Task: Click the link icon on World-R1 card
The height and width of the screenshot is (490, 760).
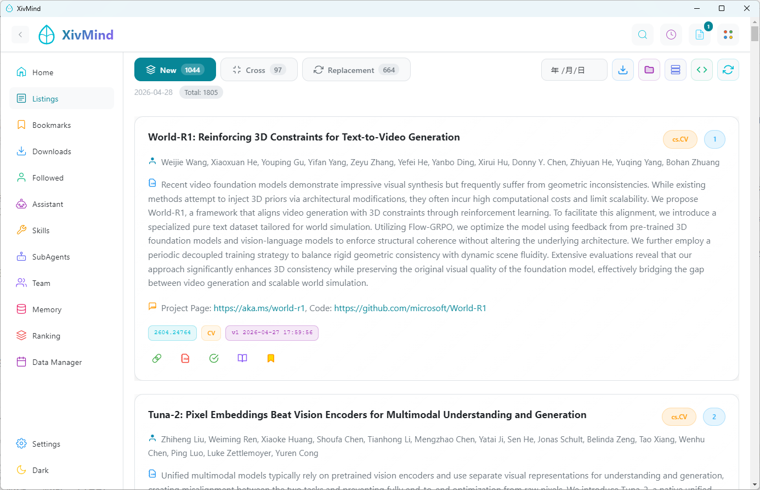Action: coord(157,358)
